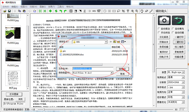The width and height of the screenshot is (189, 112).
Task: Select the dashed rectangle selection tool
Action: coord(114,11)
